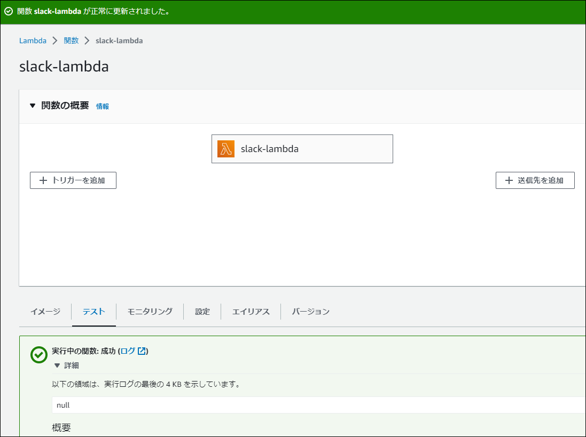Image resolution: width=586 pixels, height=437 pixels.
Task: Click the slack-lambda function box in the diagram
Action: 302,149
